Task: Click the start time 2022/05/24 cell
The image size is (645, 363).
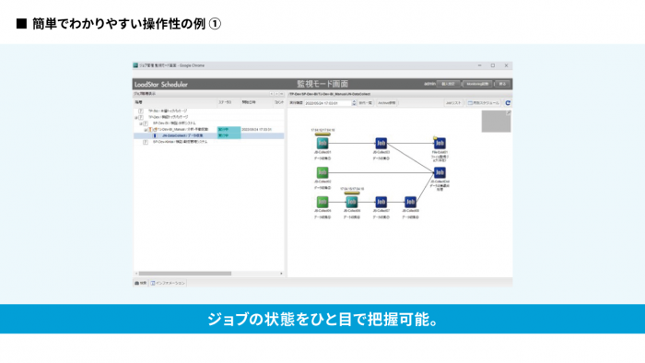Action: click(x=257, y=130)
